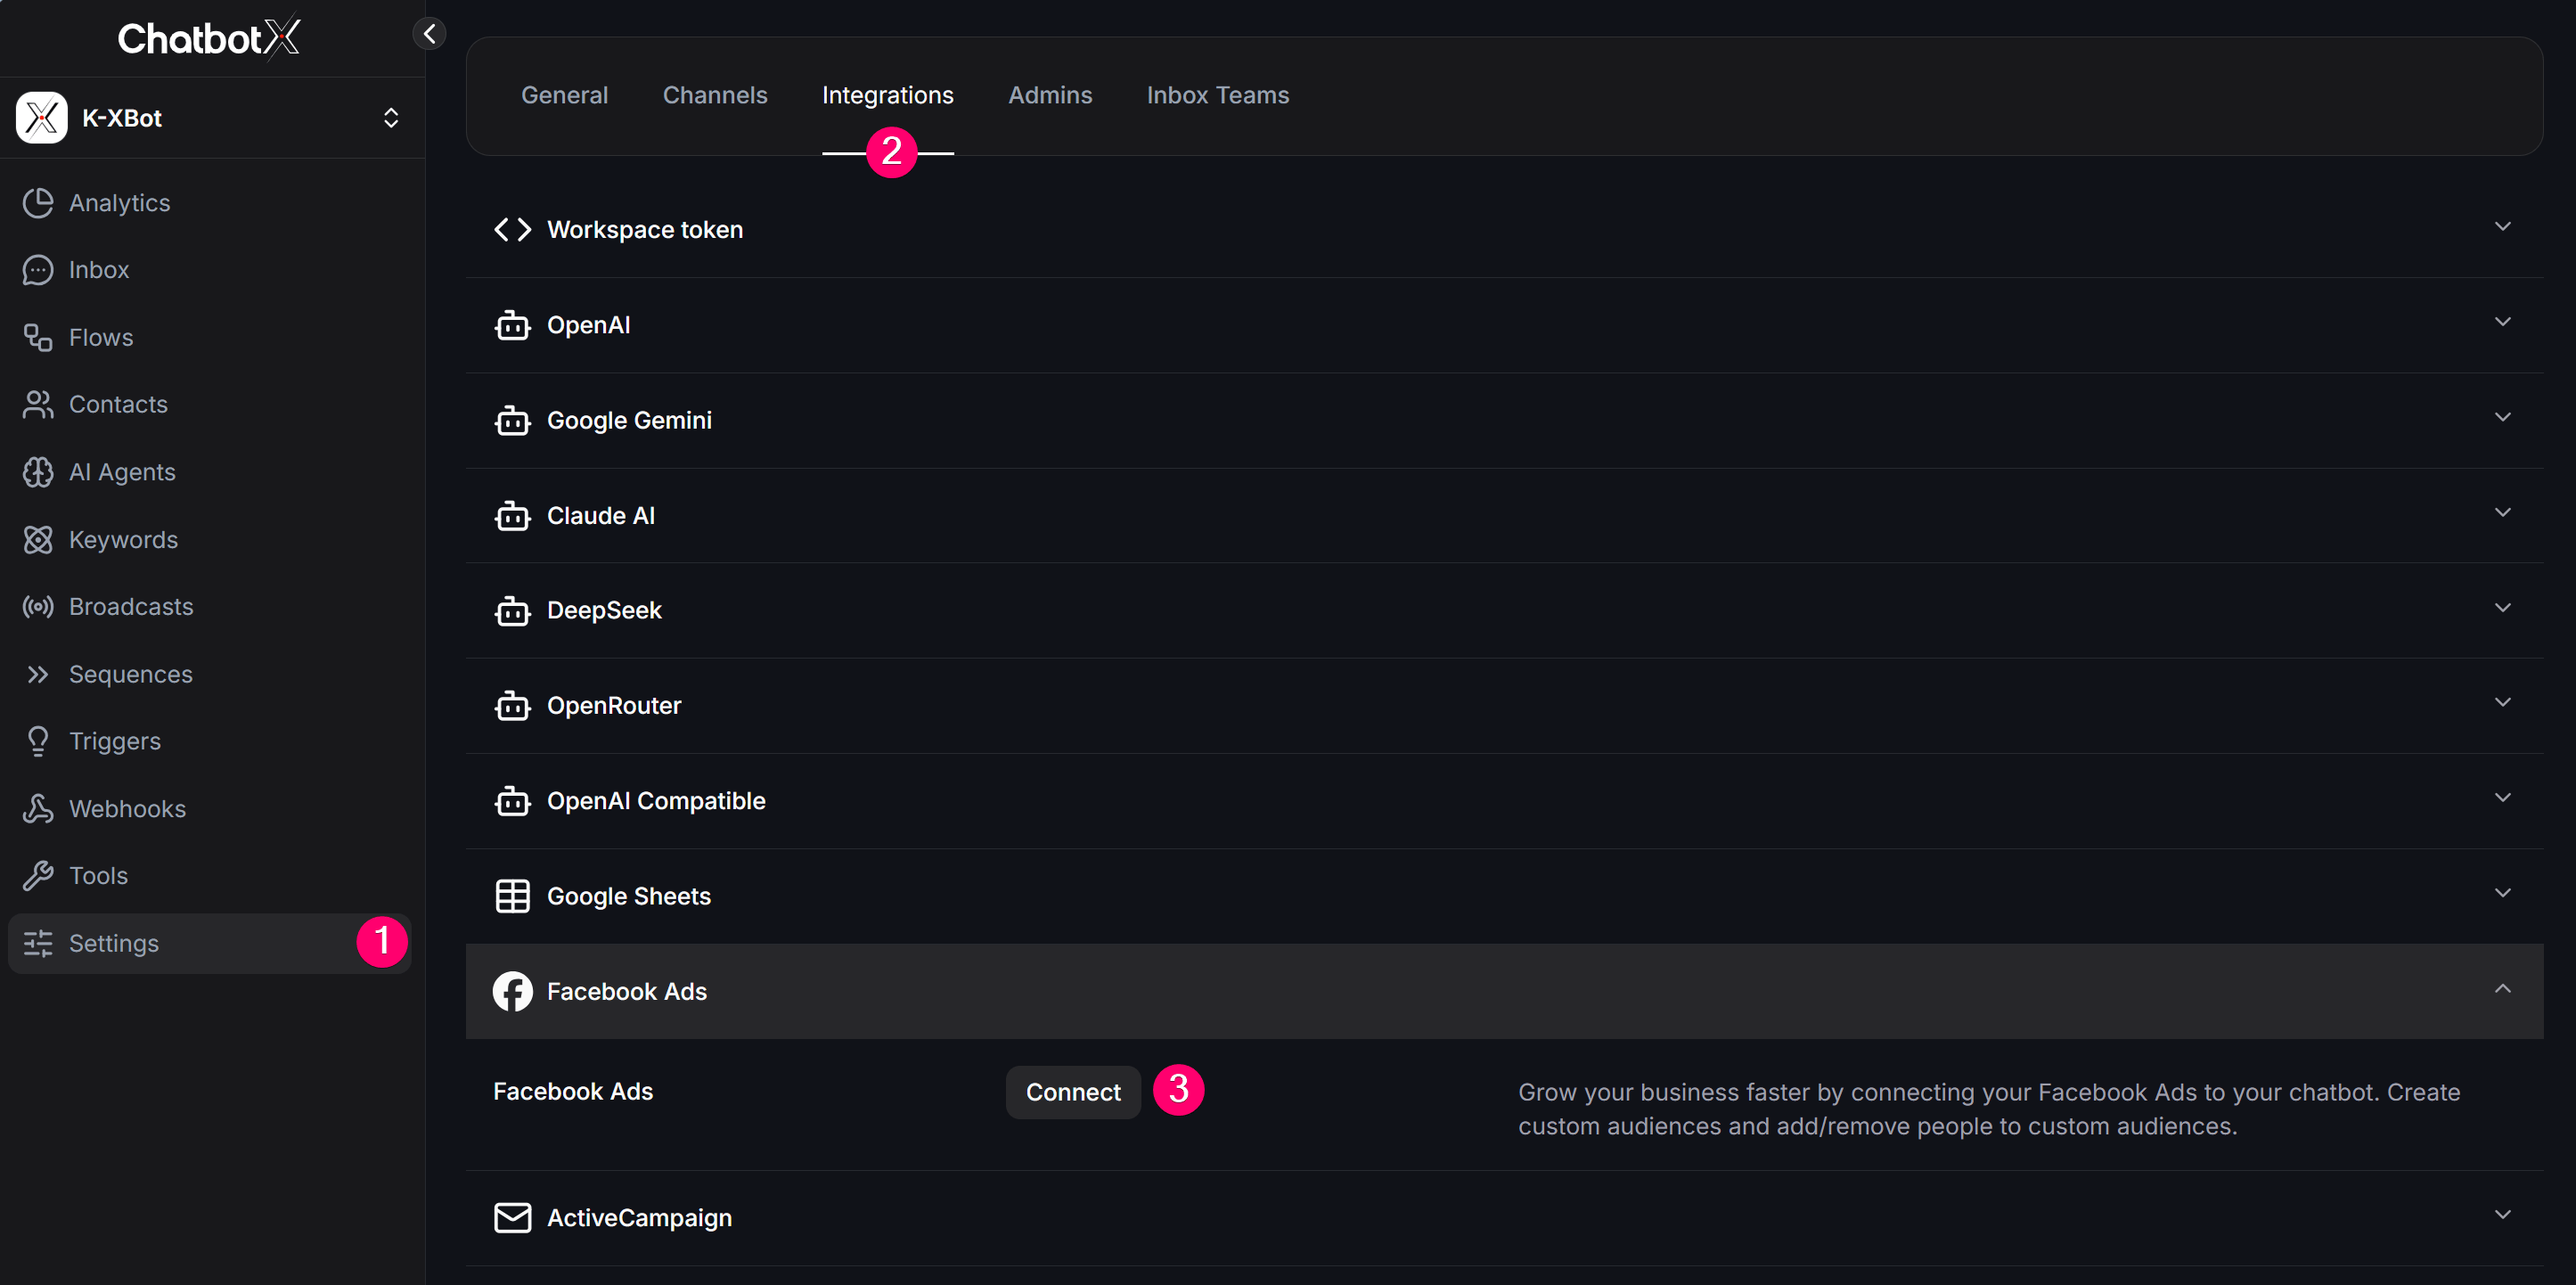Open the Admins tab
The width and height of the screenshot is (2576, 1285).
tap(1050, 95)
